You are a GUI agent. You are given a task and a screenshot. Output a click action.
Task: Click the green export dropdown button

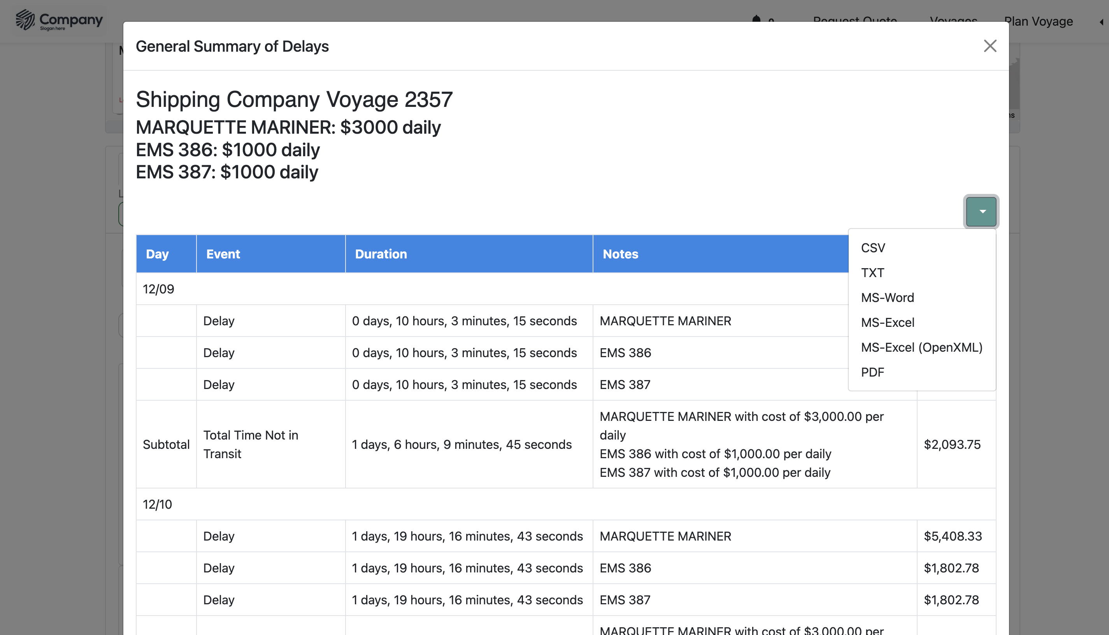coord(981,211)
